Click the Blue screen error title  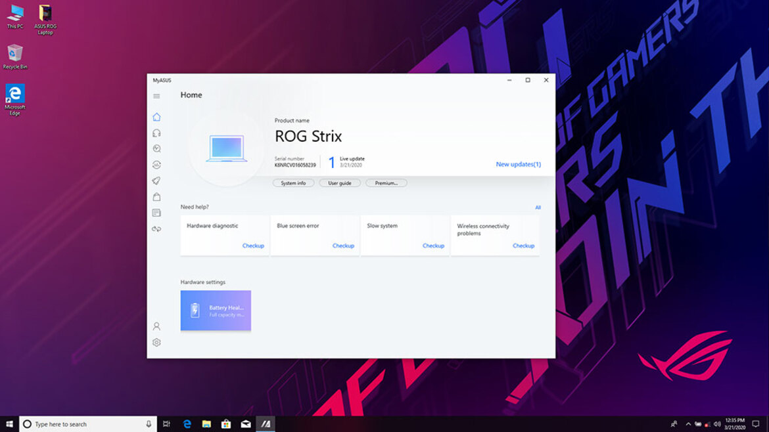[x=298, y=226]
